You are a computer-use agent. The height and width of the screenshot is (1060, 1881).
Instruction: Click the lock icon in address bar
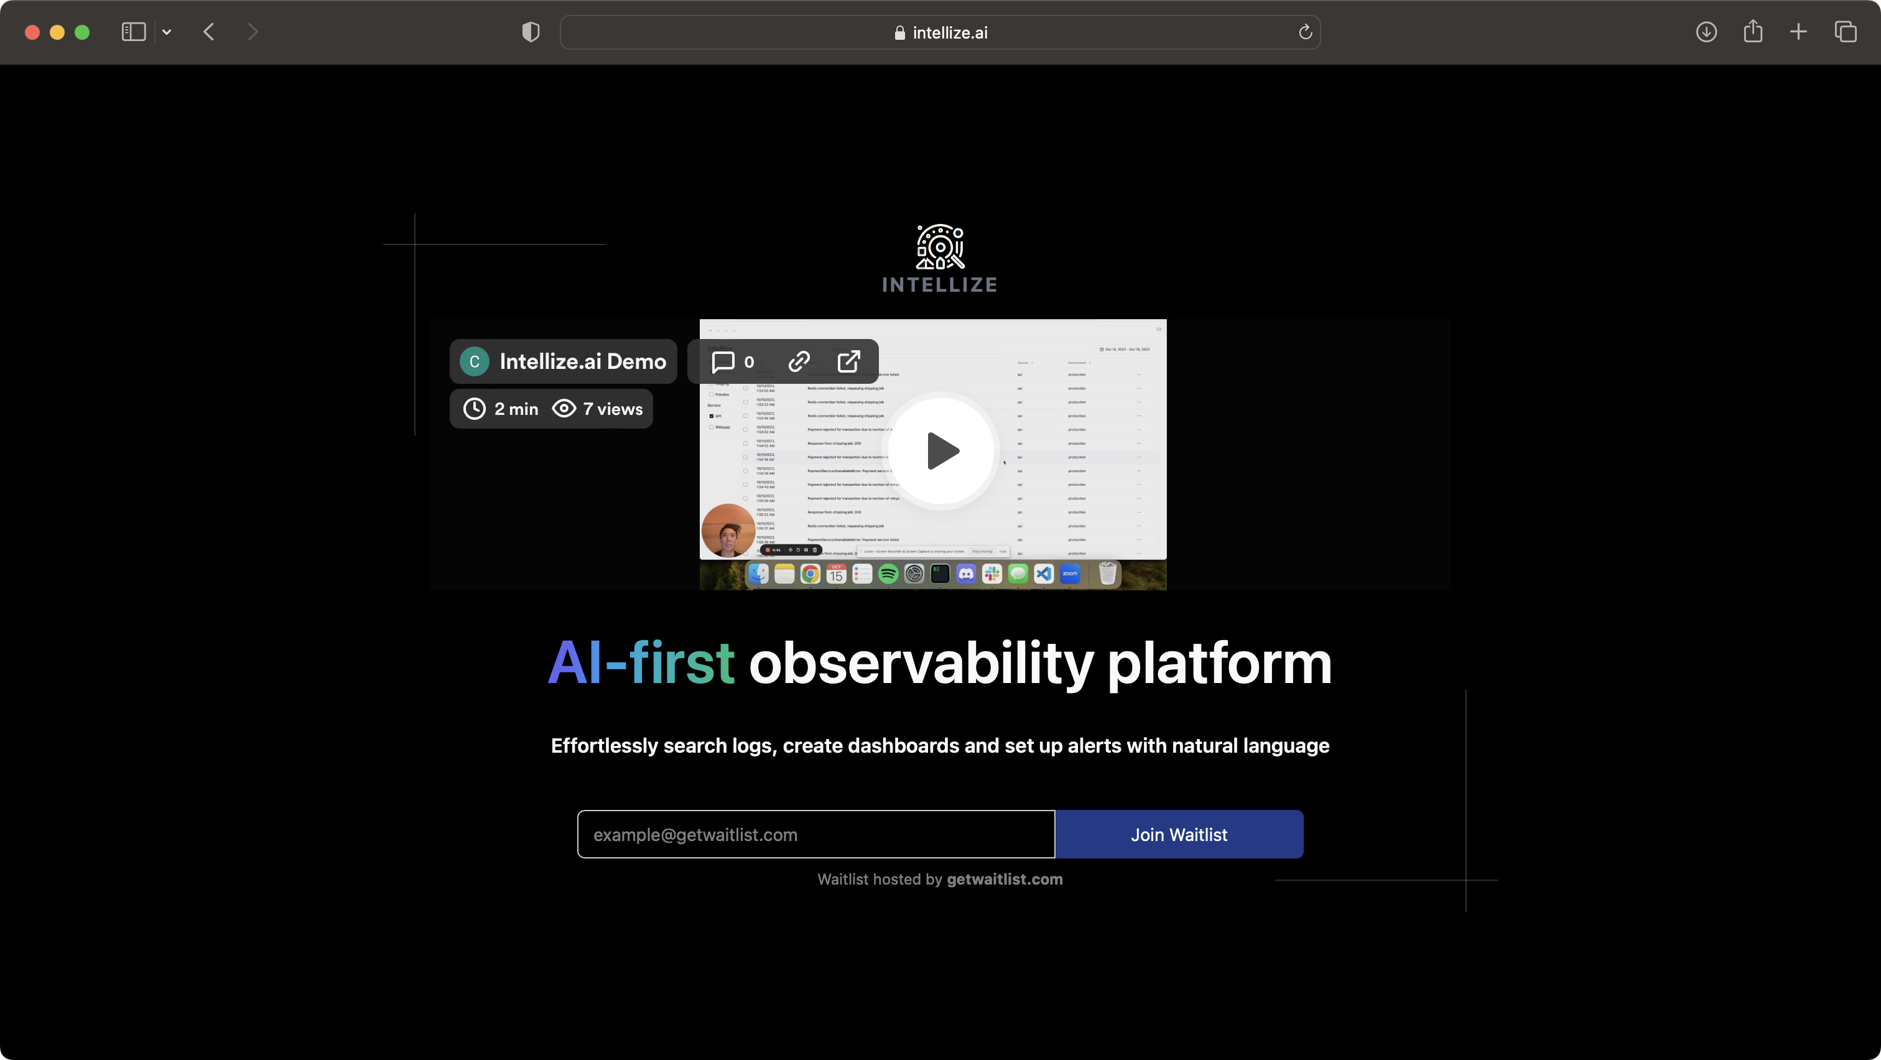pyautogui.click(x=899, y=33)
